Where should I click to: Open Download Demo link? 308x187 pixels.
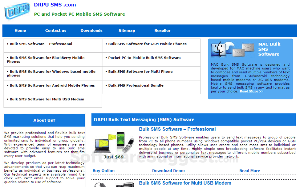pyautogui.click(x=168, y=170)
